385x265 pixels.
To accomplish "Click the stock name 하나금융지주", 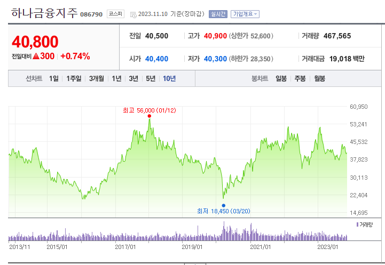I will (44, 13).
